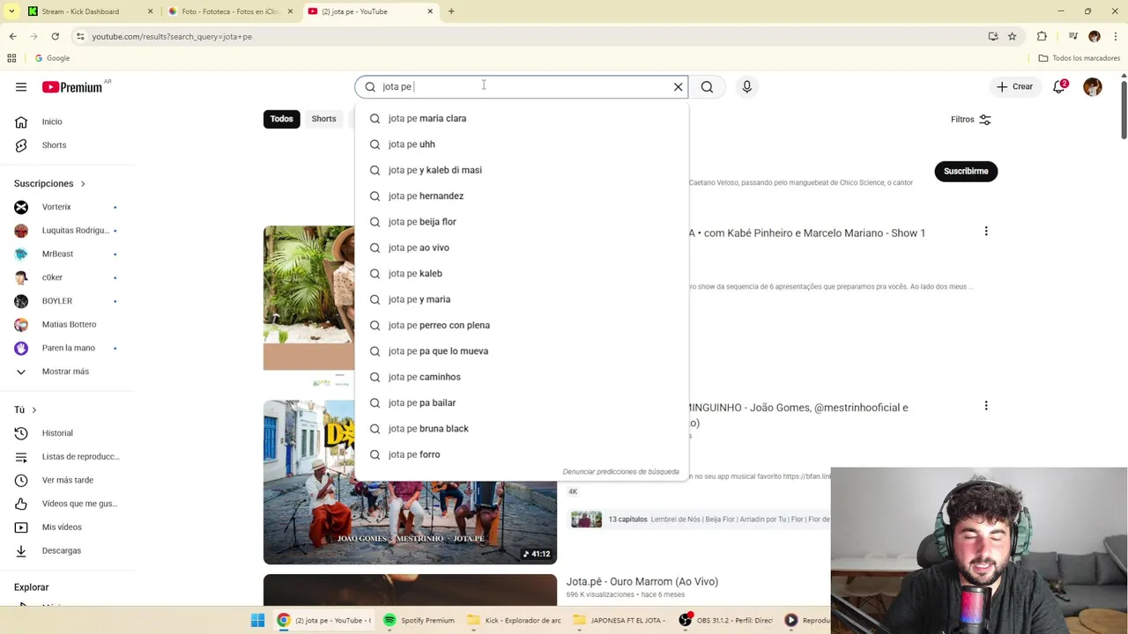Viewport: 1128px width, 634px height.
Task: Subscribe using the Suscribirme button
Action: 966,171
